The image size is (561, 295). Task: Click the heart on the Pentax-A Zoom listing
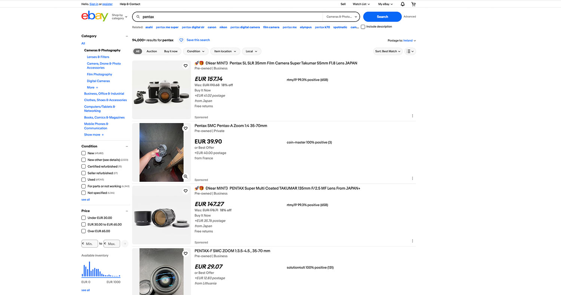pos(186,128)
